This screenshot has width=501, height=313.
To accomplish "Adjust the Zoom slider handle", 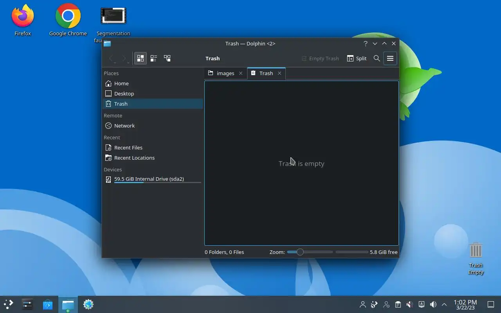I will [x=300, y=252].
